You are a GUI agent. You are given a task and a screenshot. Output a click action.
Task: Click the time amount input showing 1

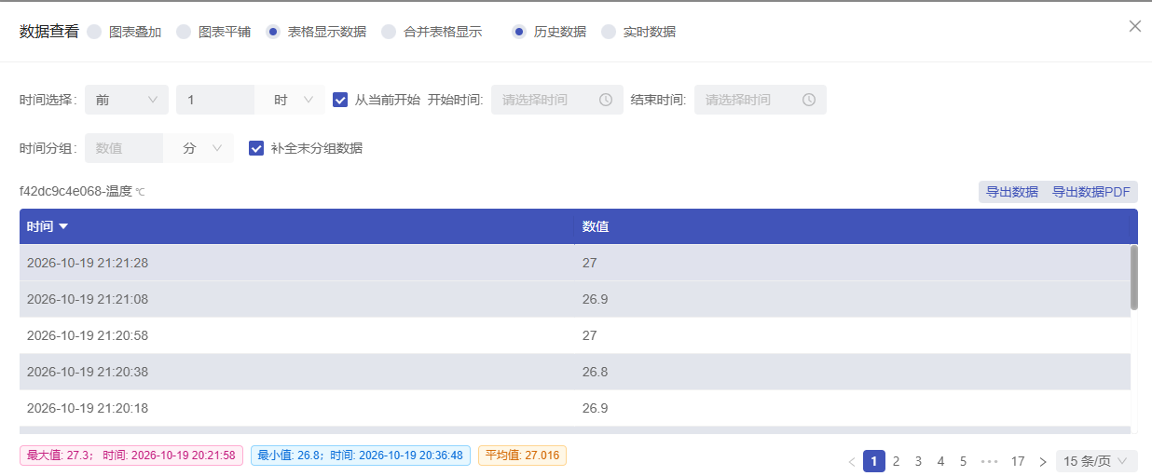[x=215, y=100]
